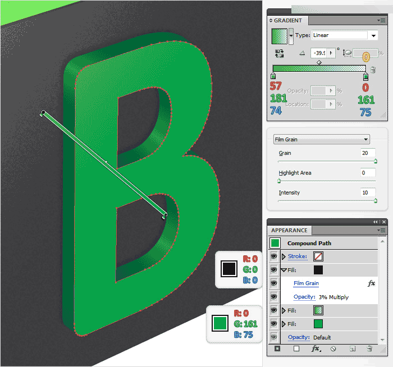The image size is (393, 367).
Task: Click the gradient Fill swatch
Action: coord(318,310)
